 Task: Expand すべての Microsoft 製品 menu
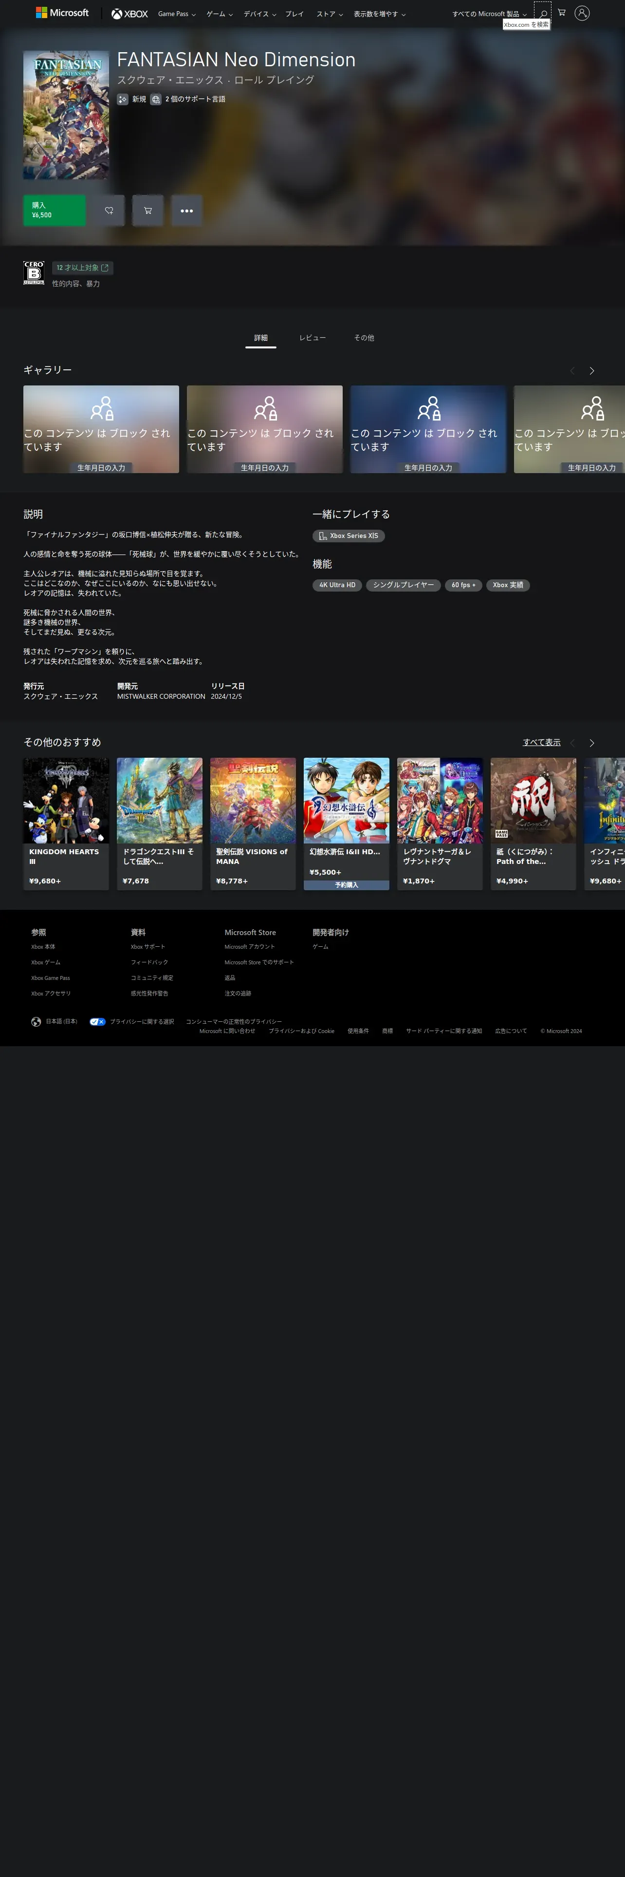(490, 14)
